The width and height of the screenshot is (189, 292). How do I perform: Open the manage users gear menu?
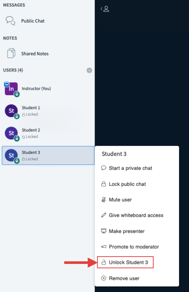(x=89, y=70)
